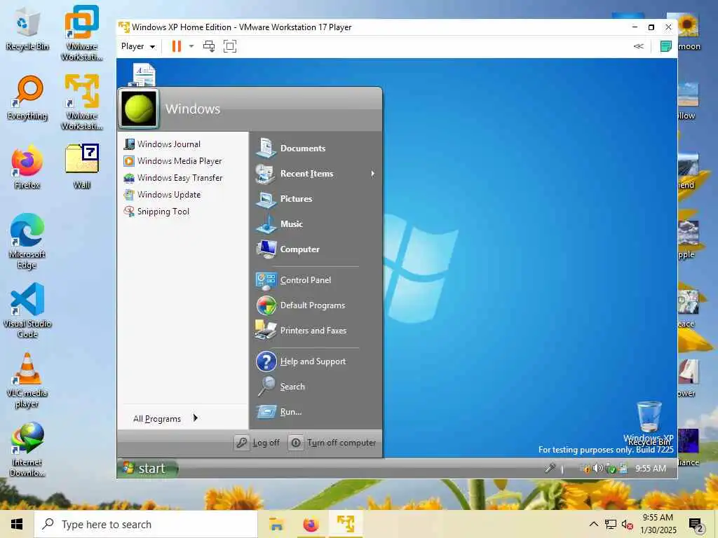Select Wall archive desktop icon
The image size is (718, 538).
(x=81, y=167)
